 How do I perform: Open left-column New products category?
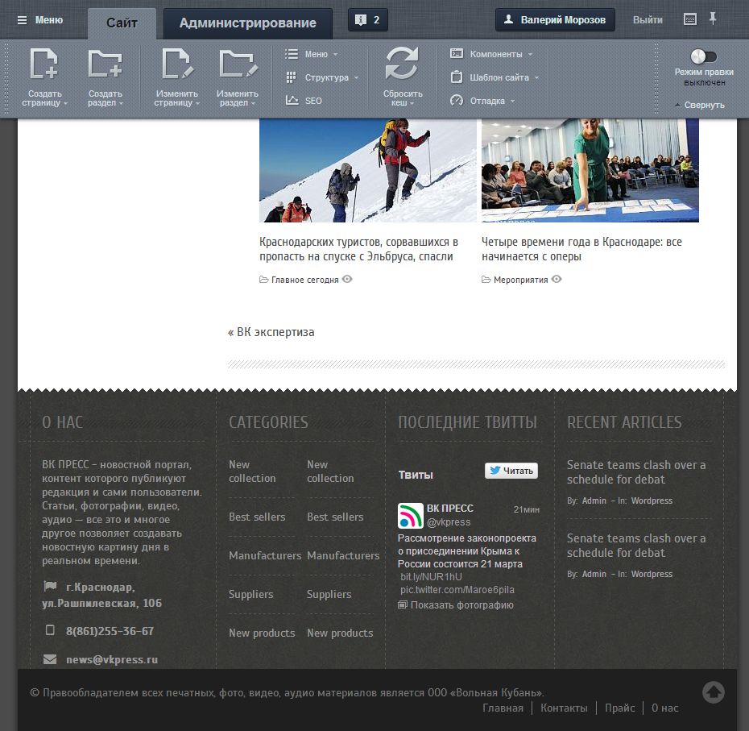[261, 633]
